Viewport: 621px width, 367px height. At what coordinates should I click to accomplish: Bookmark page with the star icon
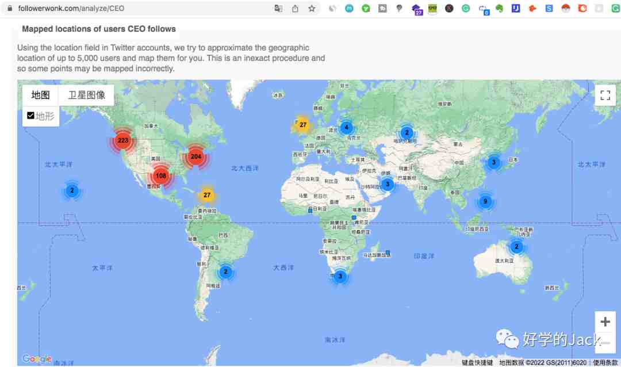pyautogui.click(x=312, y=8)
